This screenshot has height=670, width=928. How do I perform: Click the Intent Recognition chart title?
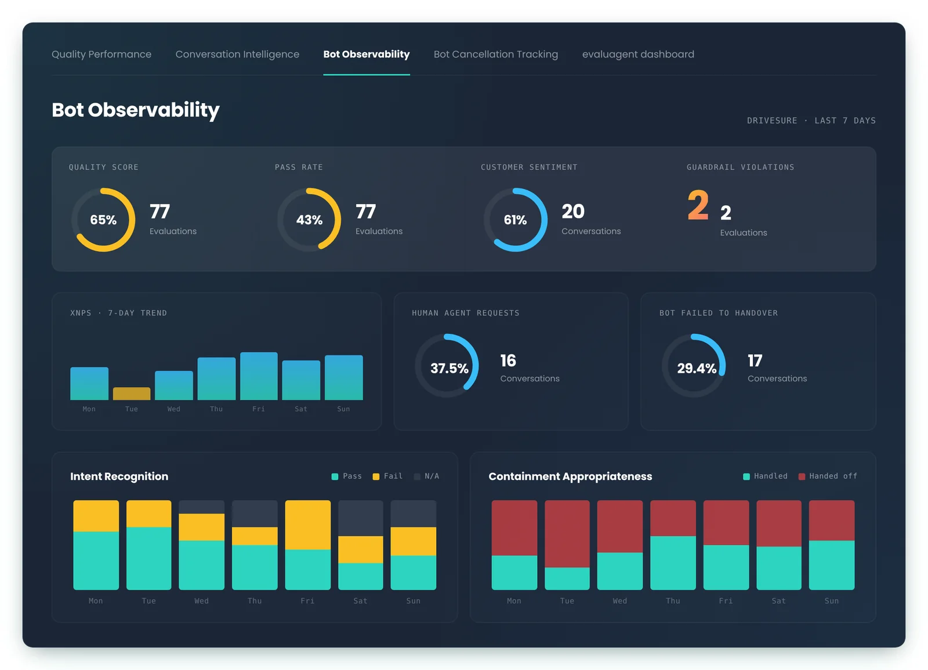(119, 476)
